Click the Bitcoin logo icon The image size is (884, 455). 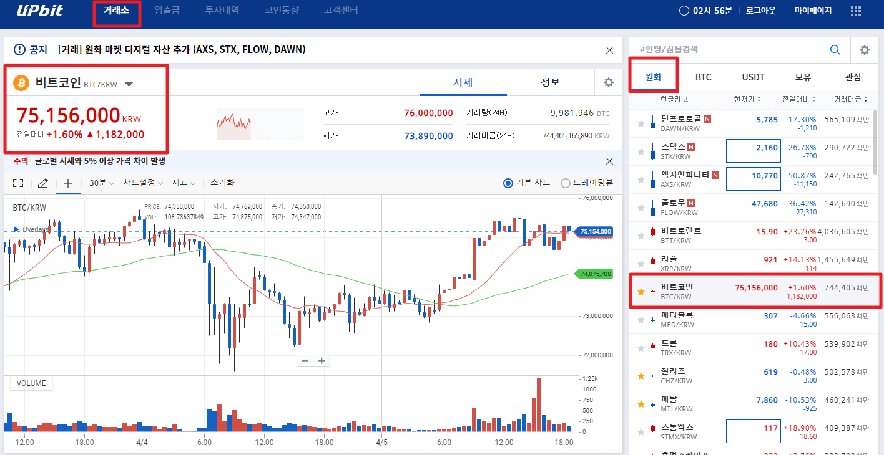click(x=21, y=83)
